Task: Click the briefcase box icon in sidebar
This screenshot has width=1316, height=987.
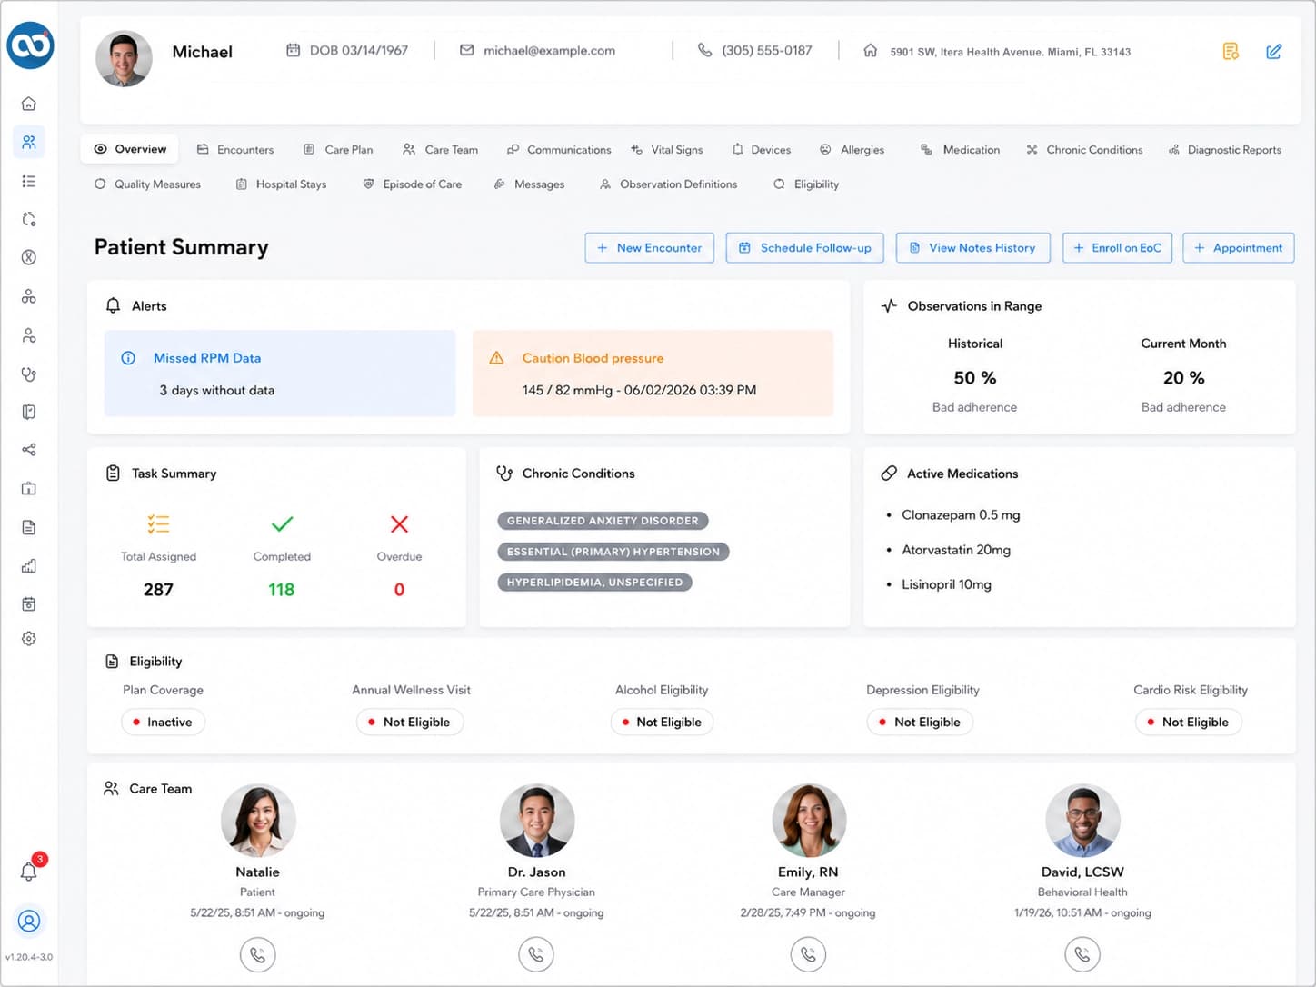Action: coord(29,488)
